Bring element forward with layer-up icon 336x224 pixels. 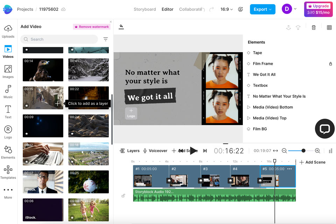click(288, 27)
